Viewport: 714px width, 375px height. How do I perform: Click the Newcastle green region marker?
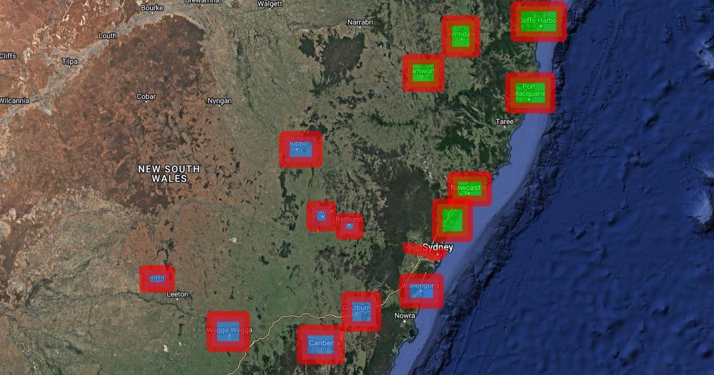[469, 189]
